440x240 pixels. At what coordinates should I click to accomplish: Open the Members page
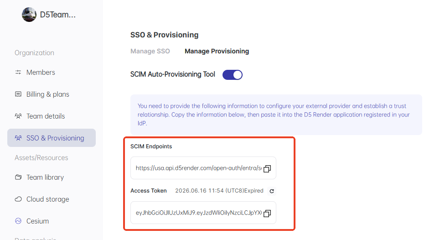point(41,73)
